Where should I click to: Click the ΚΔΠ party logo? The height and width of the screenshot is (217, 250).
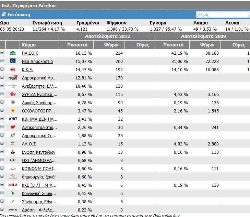tap(13, 119)
